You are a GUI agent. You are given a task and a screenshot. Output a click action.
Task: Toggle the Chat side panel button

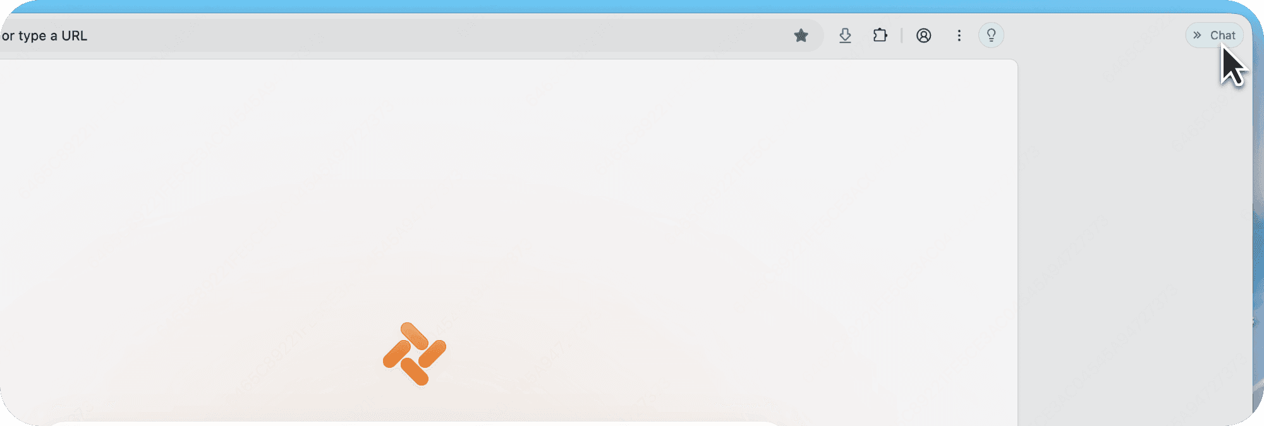pos(1214,35)
